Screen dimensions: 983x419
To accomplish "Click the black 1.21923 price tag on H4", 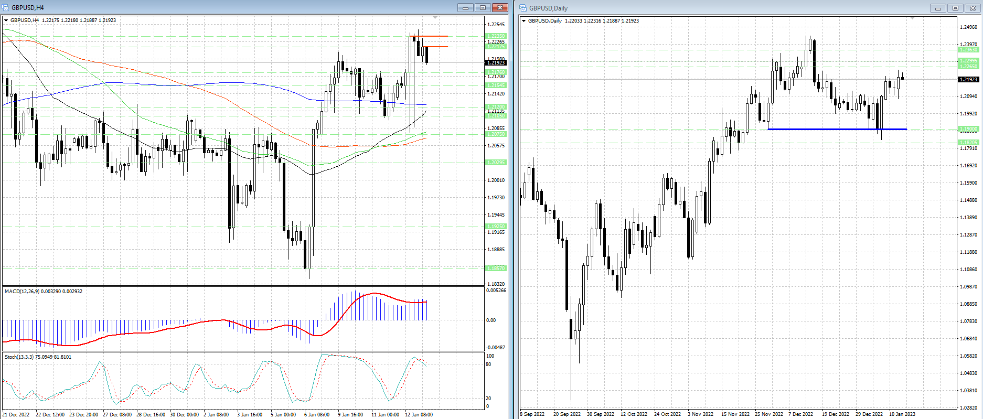I will tap(496, 63).
